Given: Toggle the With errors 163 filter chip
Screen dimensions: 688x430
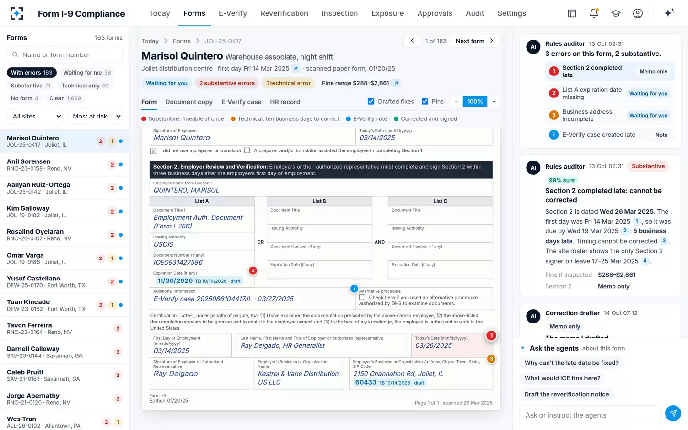Looking at the screenshot, I should pyautogui.click(x=32, y=73).
